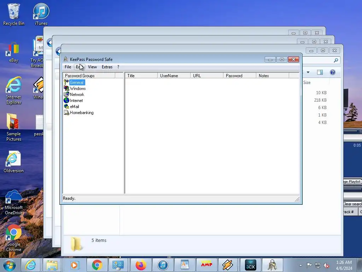Click the KeePass taskbar icon
The image size is (362, 272).
point(273,265)
